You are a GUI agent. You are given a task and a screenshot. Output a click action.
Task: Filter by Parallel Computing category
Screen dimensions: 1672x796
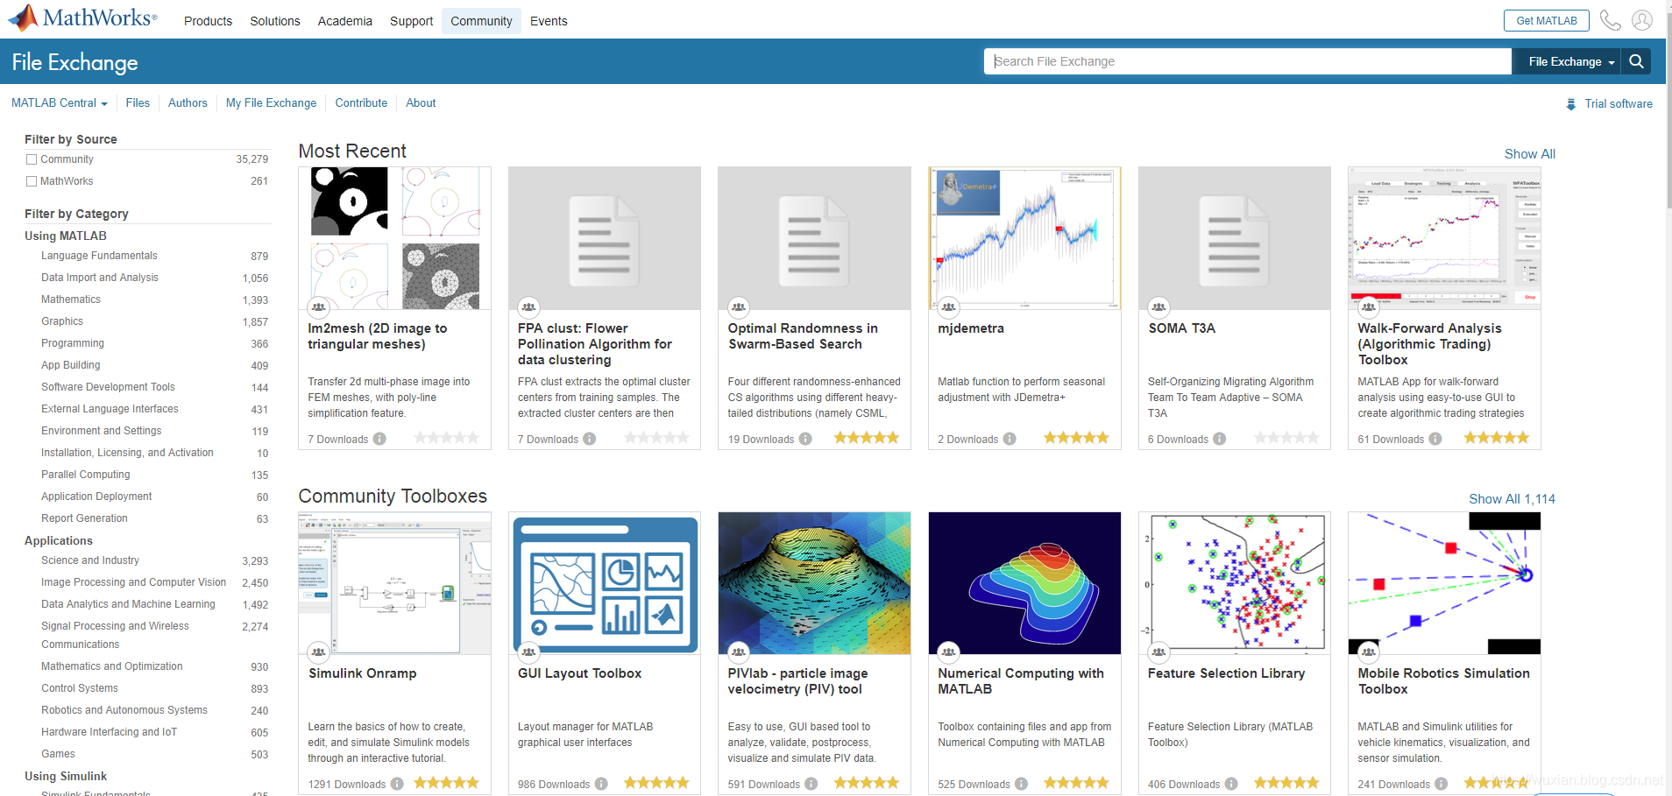[x=86, y=475]
